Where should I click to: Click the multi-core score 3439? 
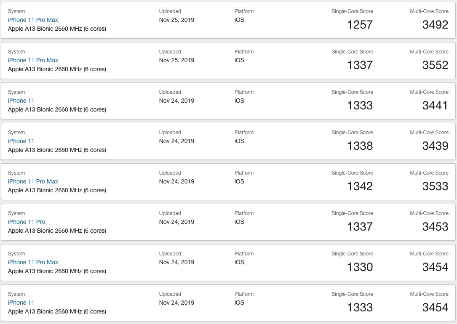tap(435, 146)
